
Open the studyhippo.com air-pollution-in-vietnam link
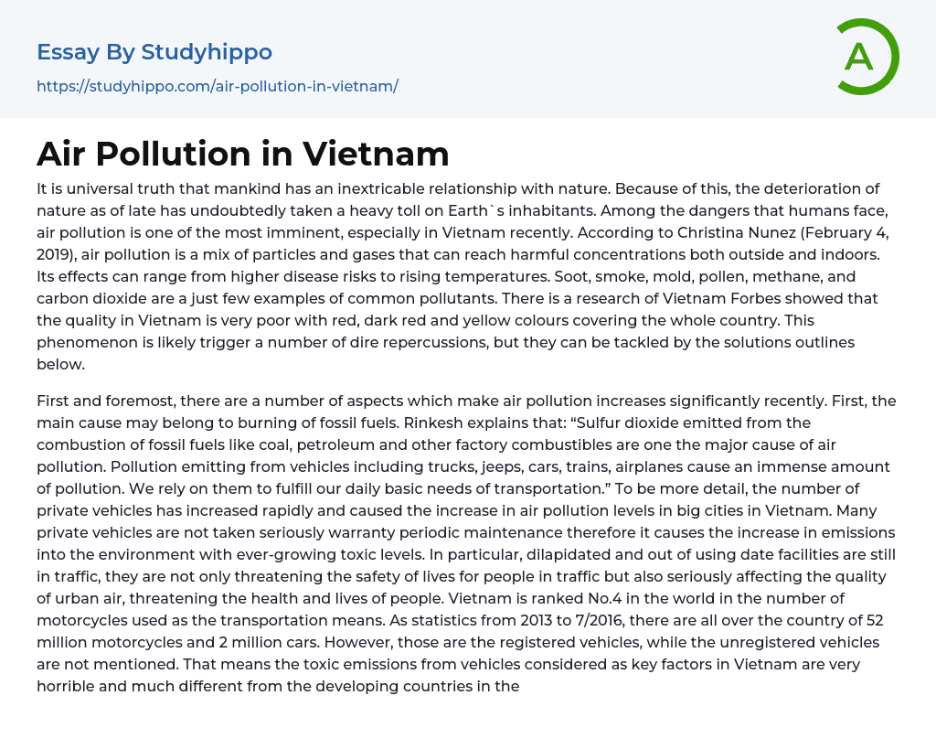(218, 86)
